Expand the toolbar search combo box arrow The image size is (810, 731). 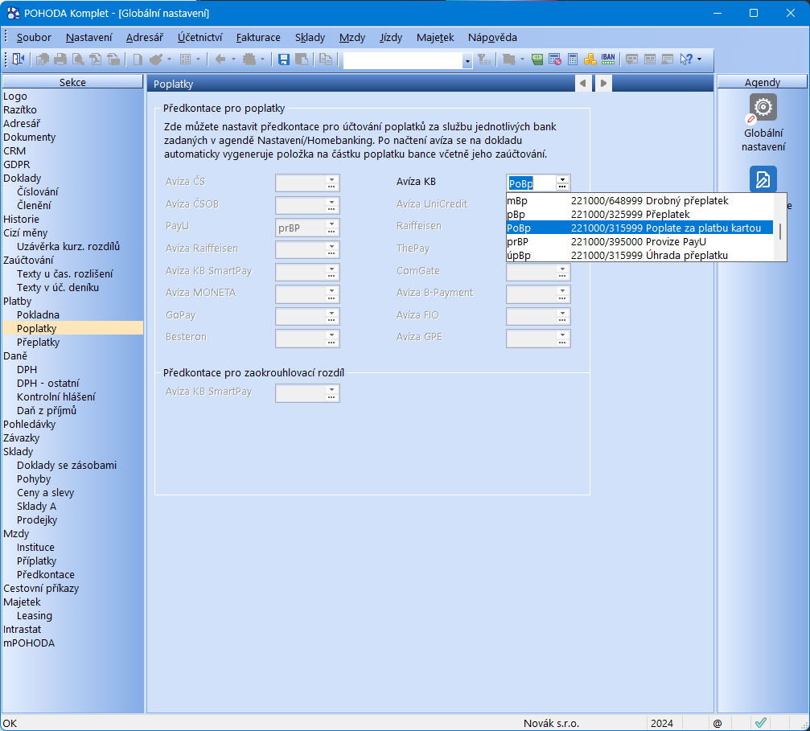tap(467, 61)
